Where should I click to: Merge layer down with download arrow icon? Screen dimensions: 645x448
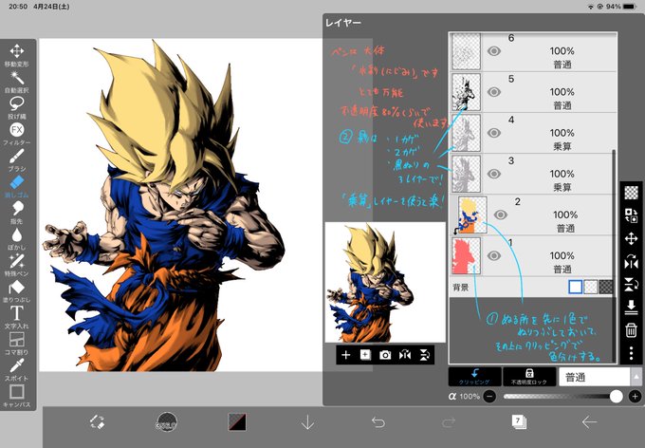tap(631, 308)
